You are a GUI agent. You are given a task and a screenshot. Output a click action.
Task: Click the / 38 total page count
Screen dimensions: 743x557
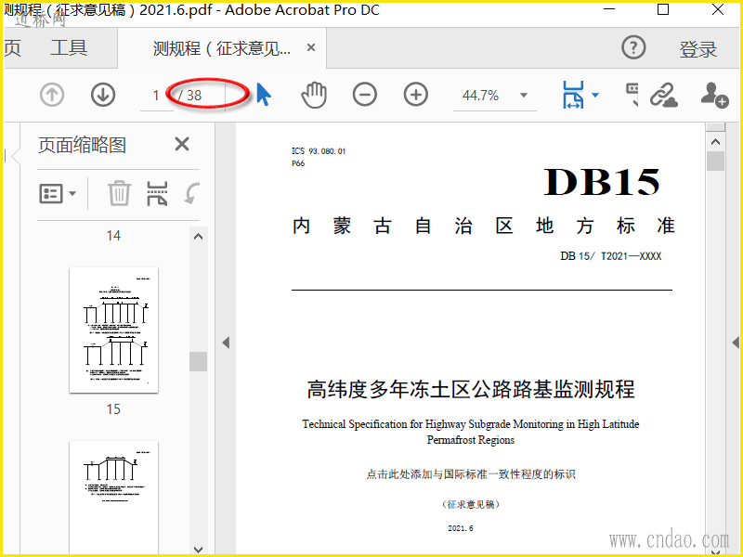point(190,96)
